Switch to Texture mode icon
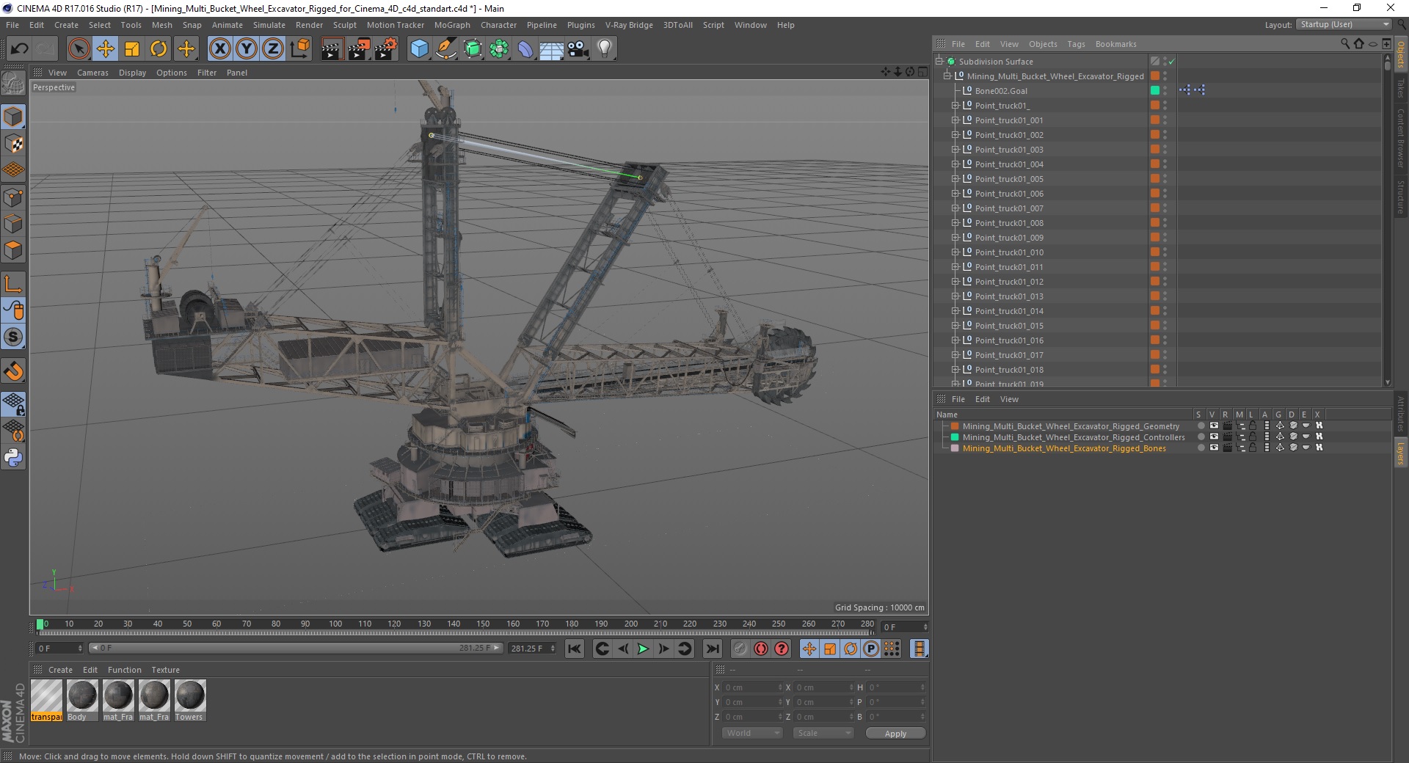 (13, 144)
